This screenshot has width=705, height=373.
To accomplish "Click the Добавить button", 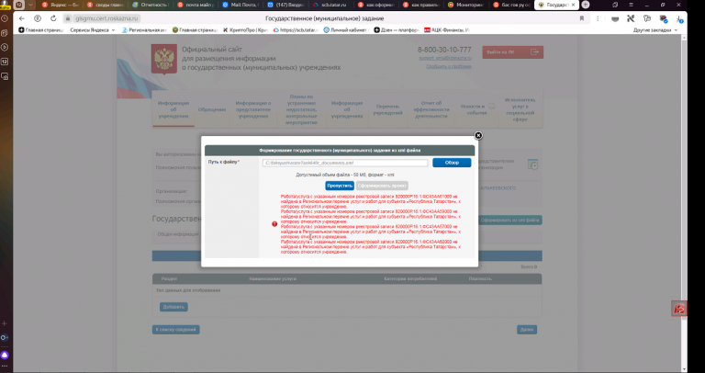I will click(173, 307).
